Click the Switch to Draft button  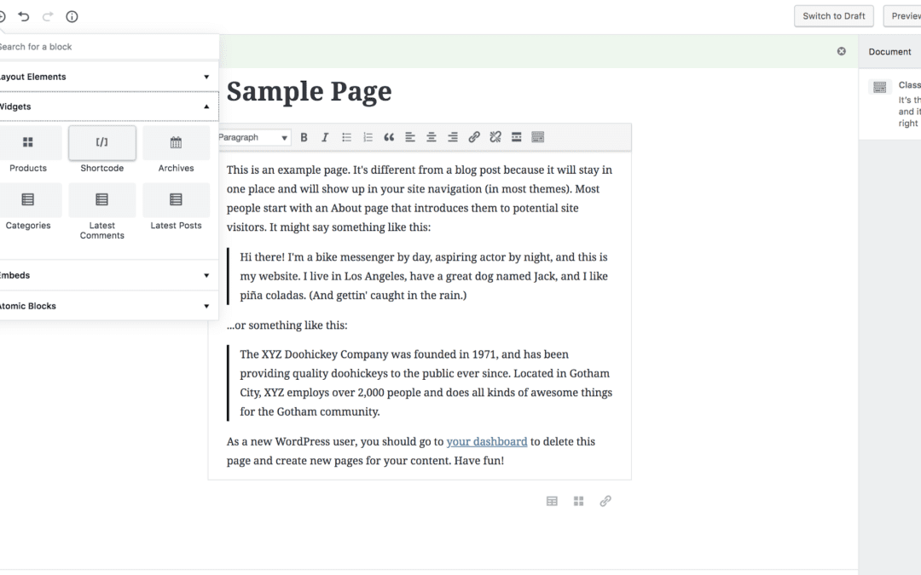(x=833, y=15)
